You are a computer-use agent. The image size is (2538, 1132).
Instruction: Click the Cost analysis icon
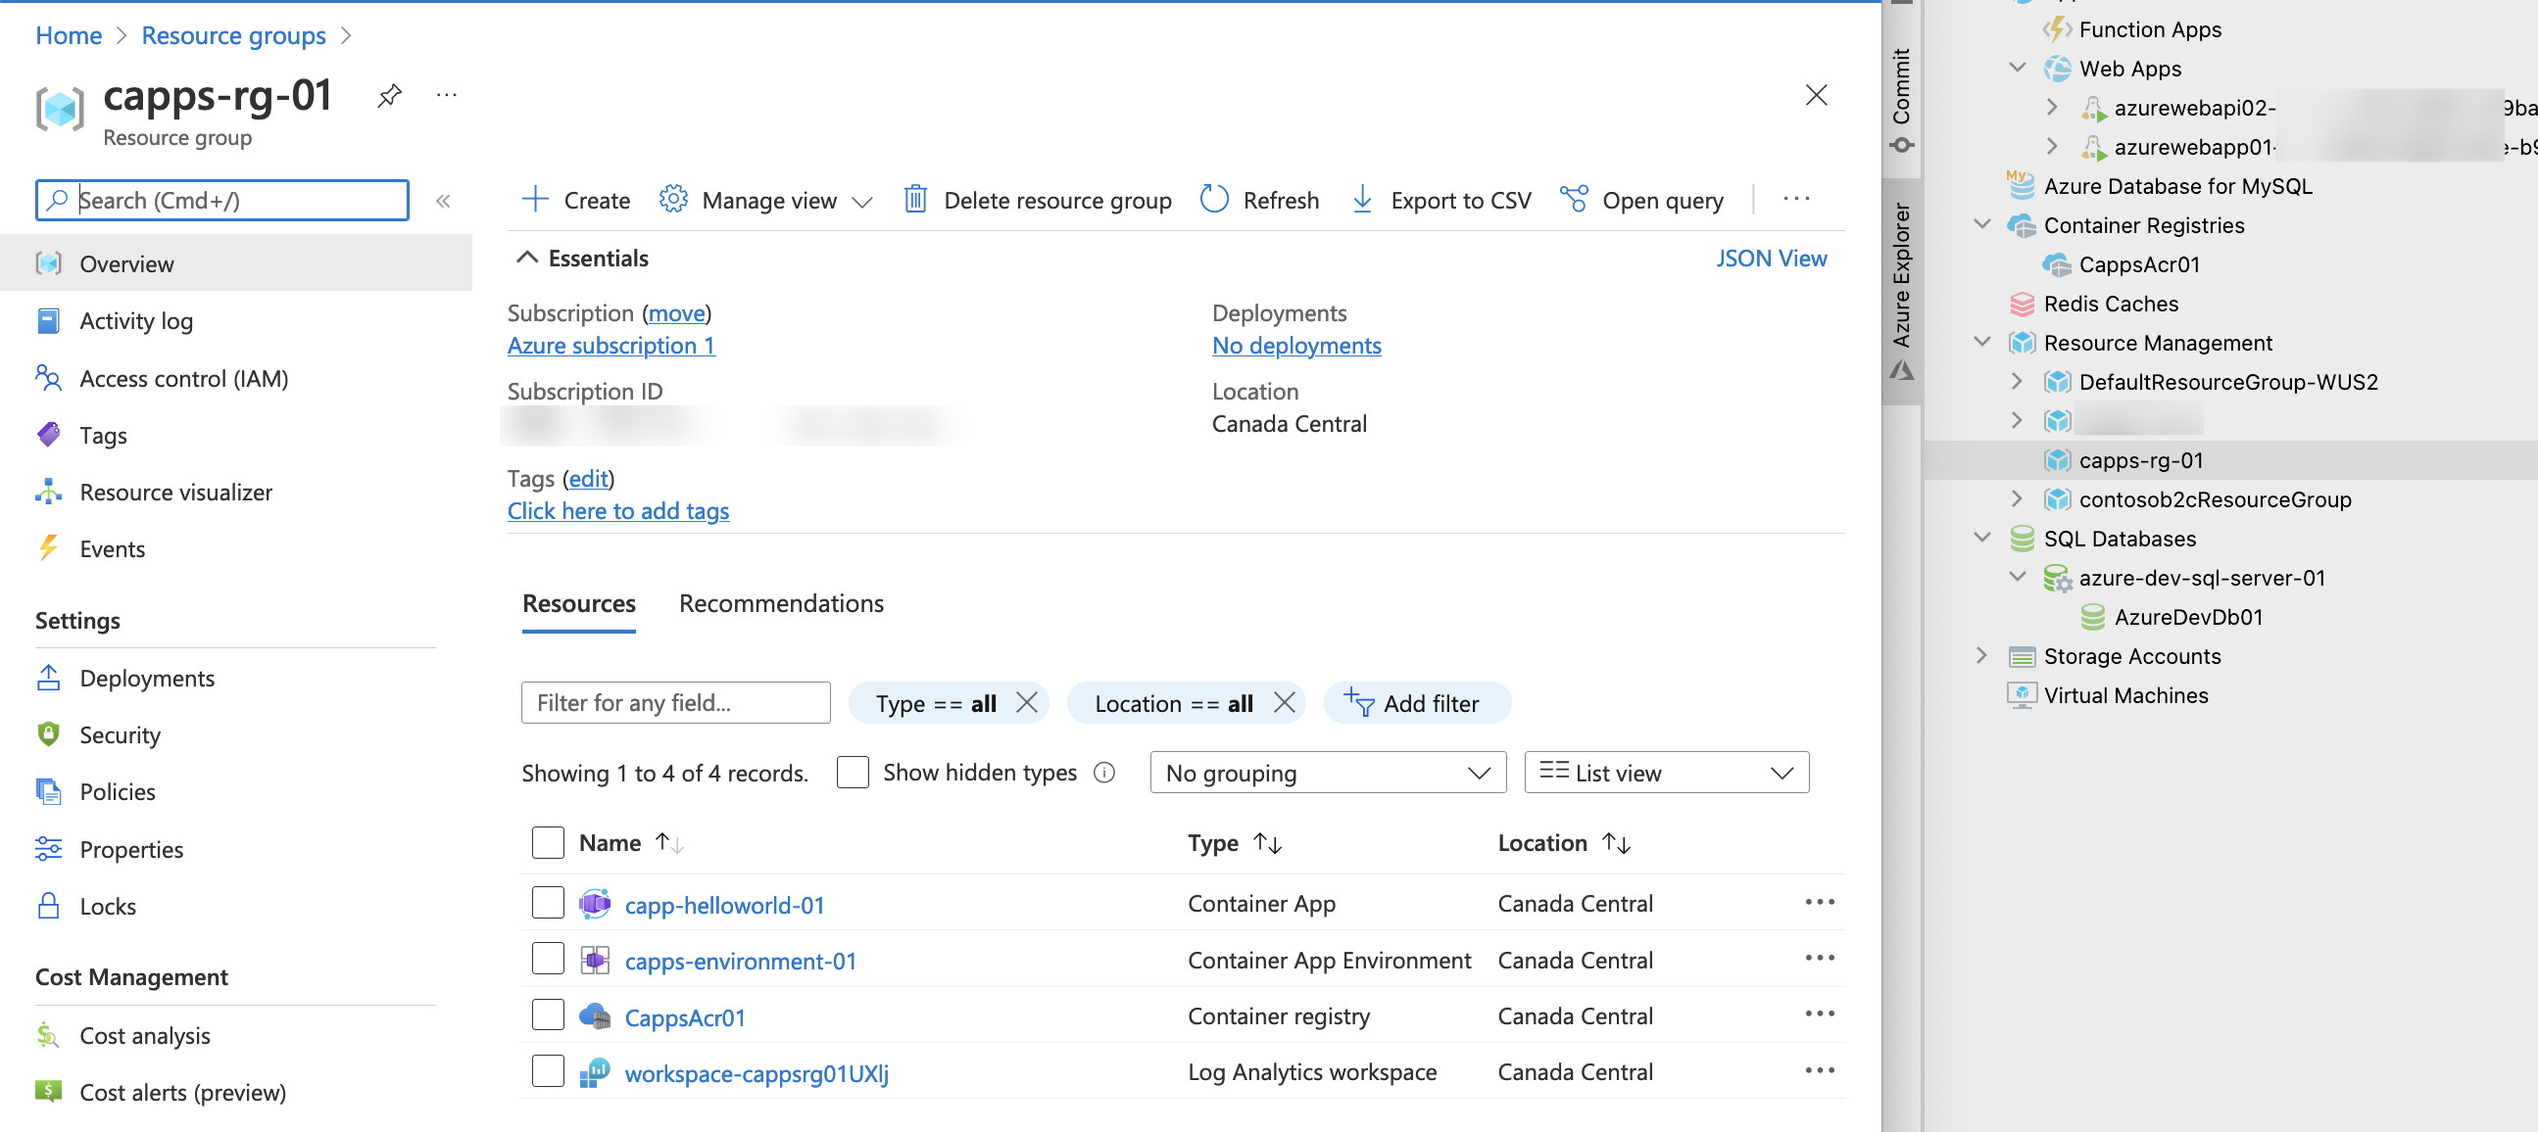48,1035
